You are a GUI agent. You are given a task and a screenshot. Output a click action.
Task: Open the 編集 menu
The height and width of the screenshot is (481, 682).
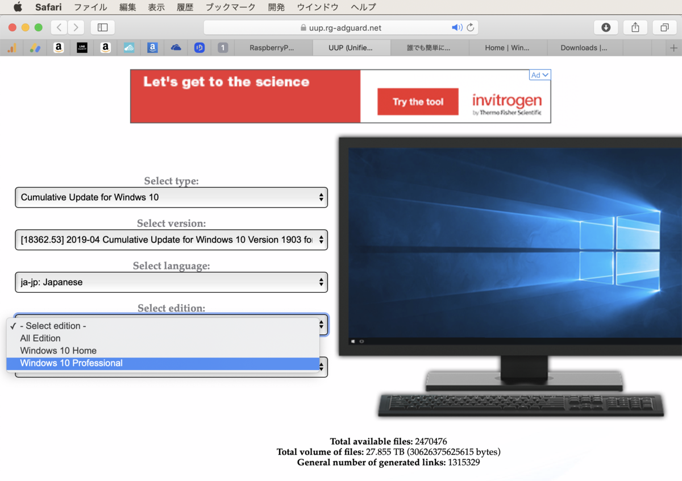[128, 7]
